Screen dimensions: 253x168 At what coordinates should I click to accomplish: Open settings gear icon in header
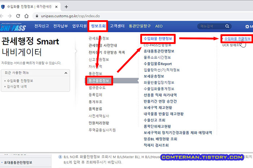tap(247, 27)
